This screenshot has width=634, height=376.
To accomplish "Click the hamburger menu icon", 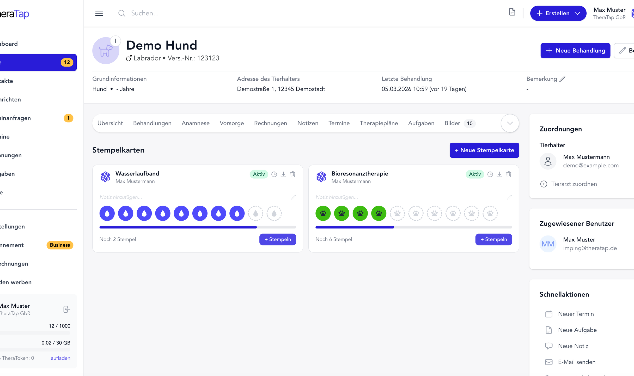I will coord(99,13).
